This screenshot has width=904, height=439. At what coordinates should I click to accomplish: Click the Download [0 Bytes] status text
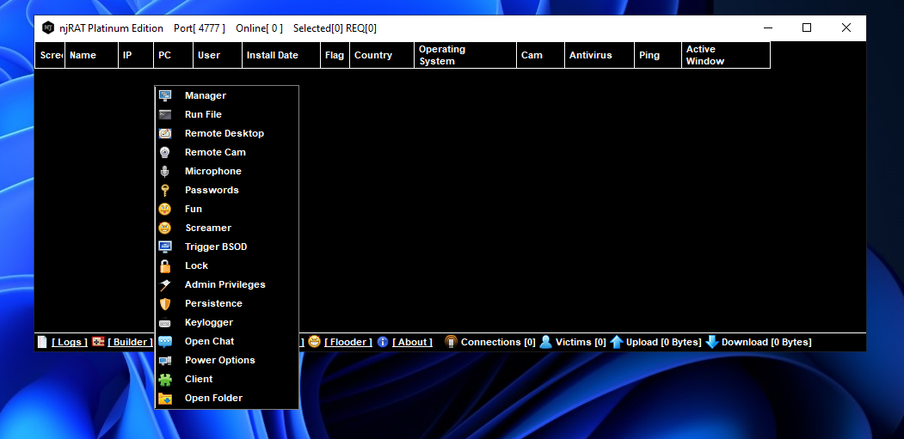766,342
